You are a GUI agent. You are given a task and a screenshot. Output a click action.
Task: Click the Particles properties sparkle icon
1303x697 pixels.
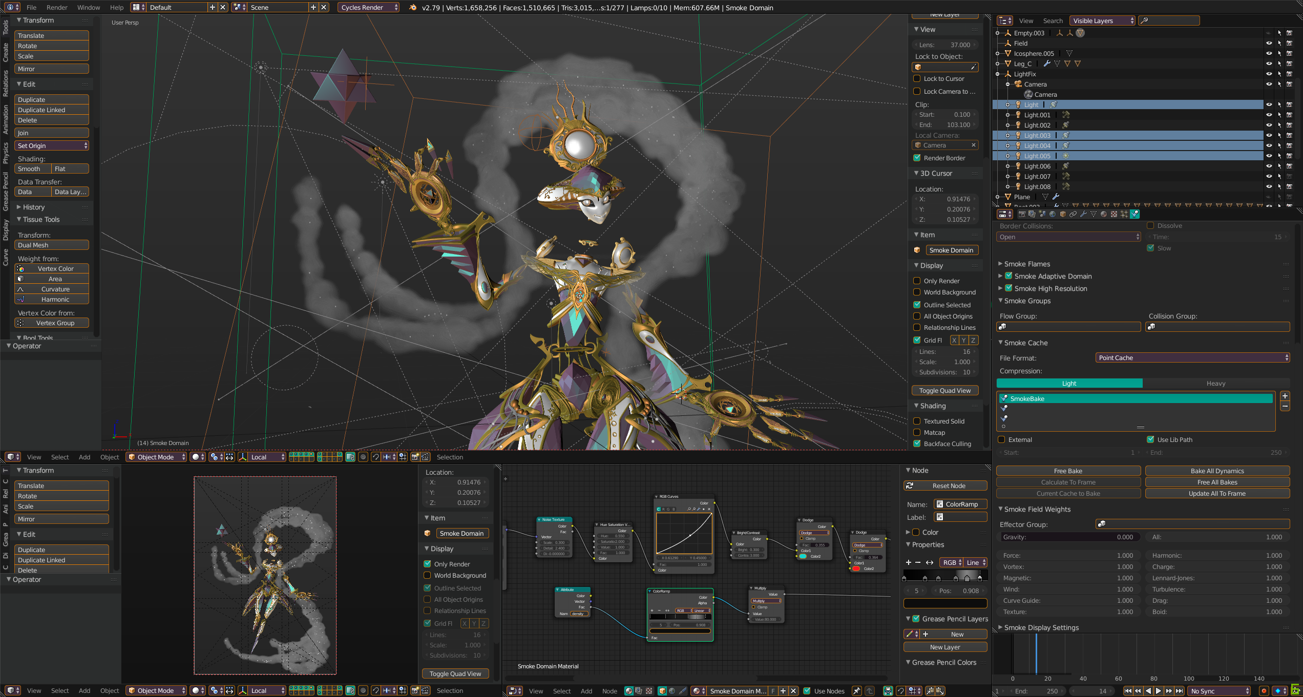(x=1124, y=214)
